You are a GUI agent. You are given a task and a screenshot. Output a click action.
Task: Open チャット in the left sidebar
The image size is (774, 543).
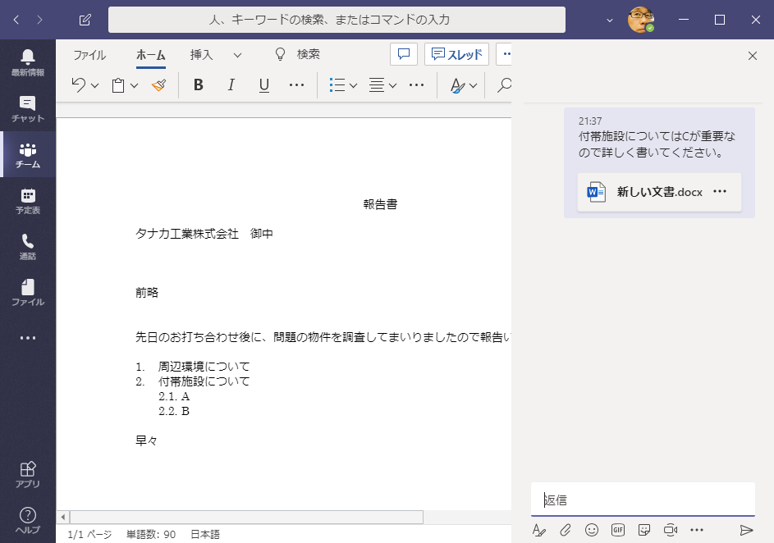[28, 109]
